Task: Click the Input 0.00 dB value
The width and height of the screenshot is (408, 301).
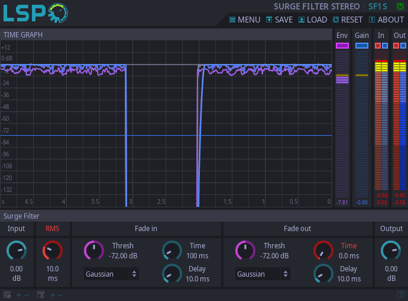Action: [x=17, y=274]
